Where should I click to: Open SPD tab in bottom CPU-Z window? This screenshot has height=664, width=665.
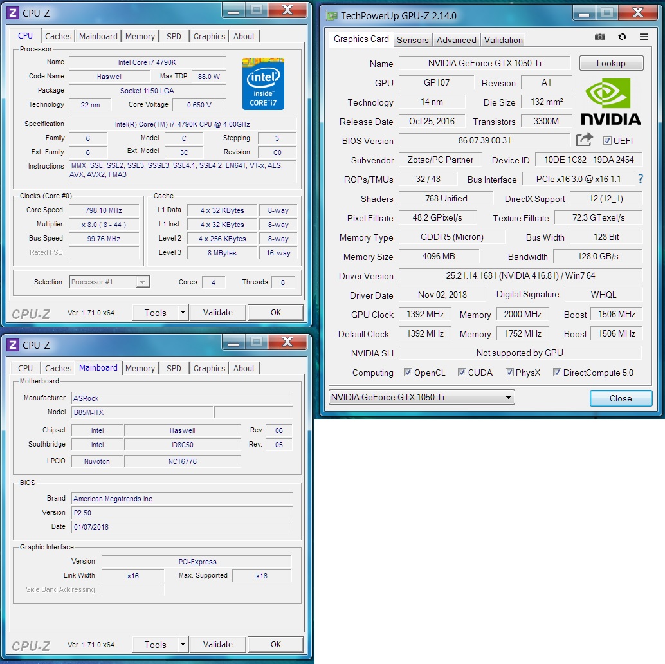[174, 368]
